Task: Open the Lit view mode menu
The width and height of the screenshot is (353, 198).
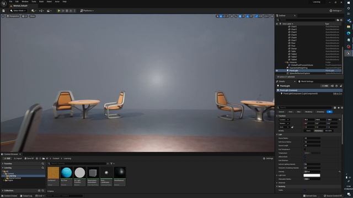Action: (25, 16)
